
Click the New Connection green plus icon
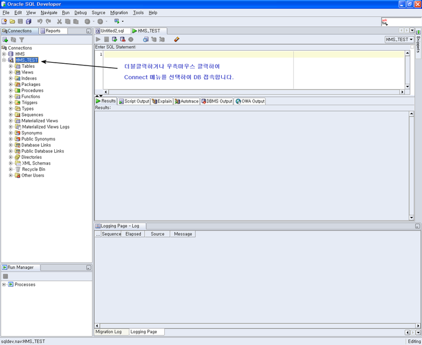pyautogui.click(x=5, y=40)
